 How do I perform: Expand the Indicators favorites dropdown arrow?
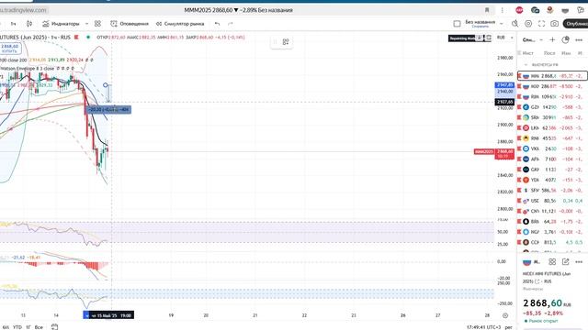coord(86,24)
